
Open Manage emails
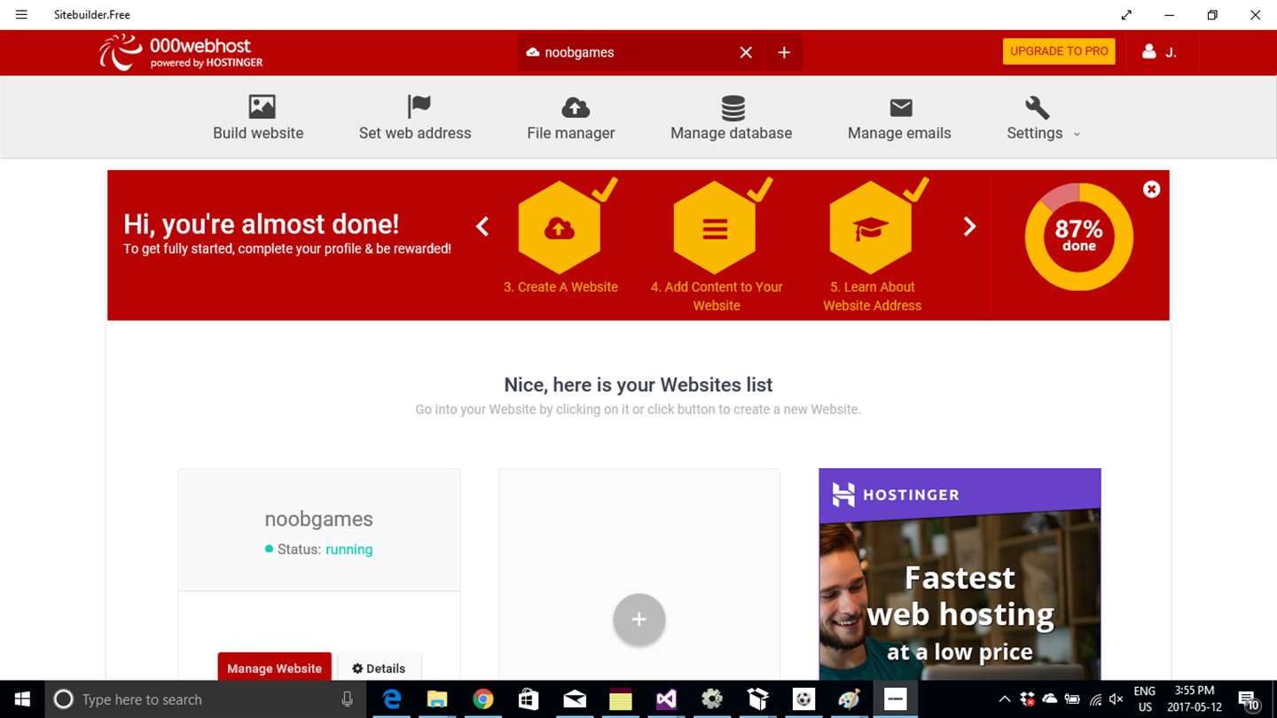pyautogui.click(x=899, y=118)
